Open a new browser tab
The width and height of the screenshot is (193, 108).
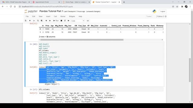point(124,2)
